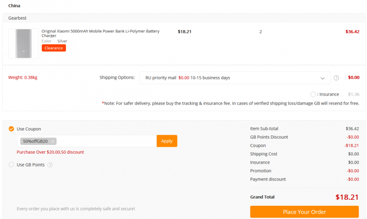The width and height of the screenshot is (367, 219).
Task: Click the GB Points help question mark icon
Action: (x=50, y=165)
